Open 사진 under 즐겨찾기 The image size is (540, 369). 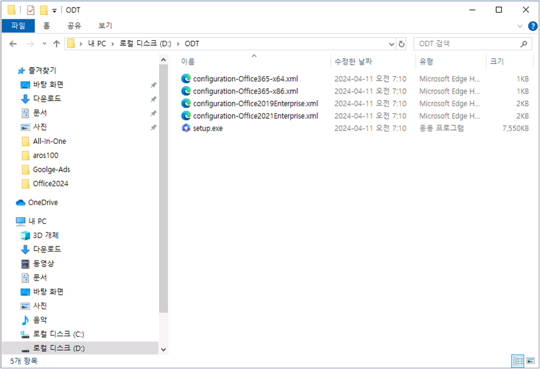[34, 127]
